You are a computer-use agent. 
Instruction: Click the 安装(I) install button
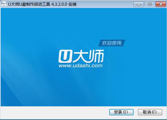click(121, 112)
